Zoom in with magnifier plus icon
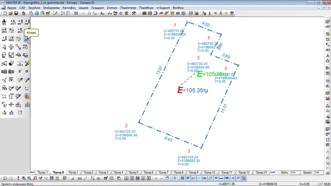The height and width of the screenshot is (186, 331). (24, 178)
